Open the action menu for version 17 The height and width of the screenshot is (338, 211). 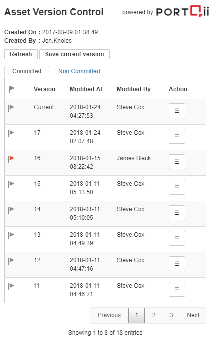(x=177, y=136)
